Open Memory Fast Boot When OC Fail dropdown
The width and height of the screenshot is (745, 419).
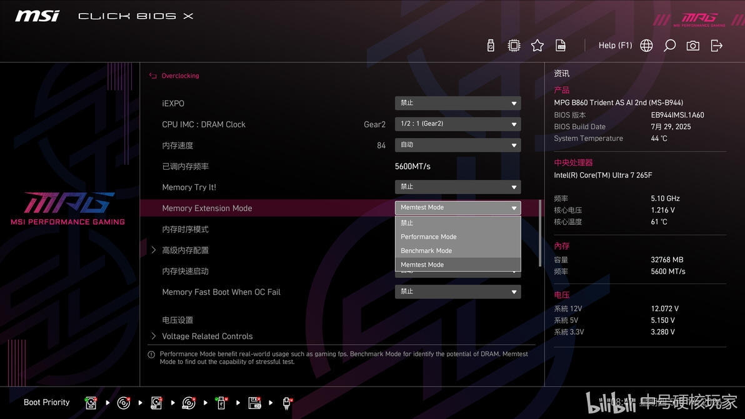(x=457, y=292)
